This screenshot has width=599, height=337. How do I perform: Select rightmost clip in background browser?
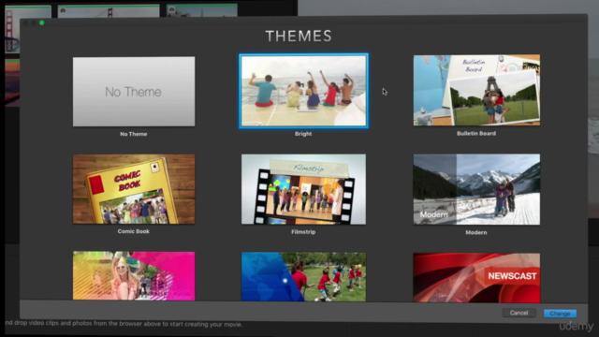pos(202,10)
